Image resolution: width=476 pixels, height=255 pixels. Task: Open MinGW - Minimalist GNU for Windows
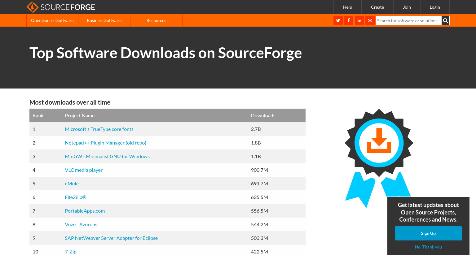[107, 156]
